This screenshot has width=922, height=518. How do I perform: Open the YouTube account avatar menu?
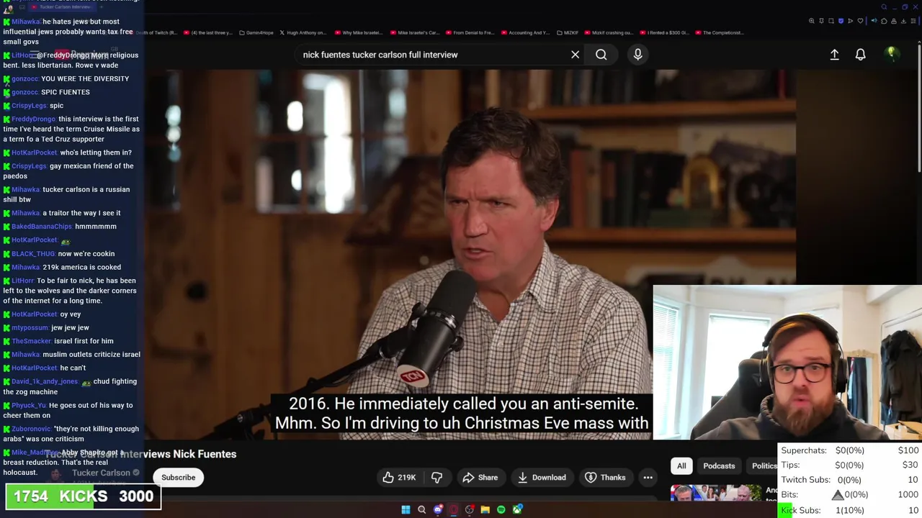coord(891,54)
